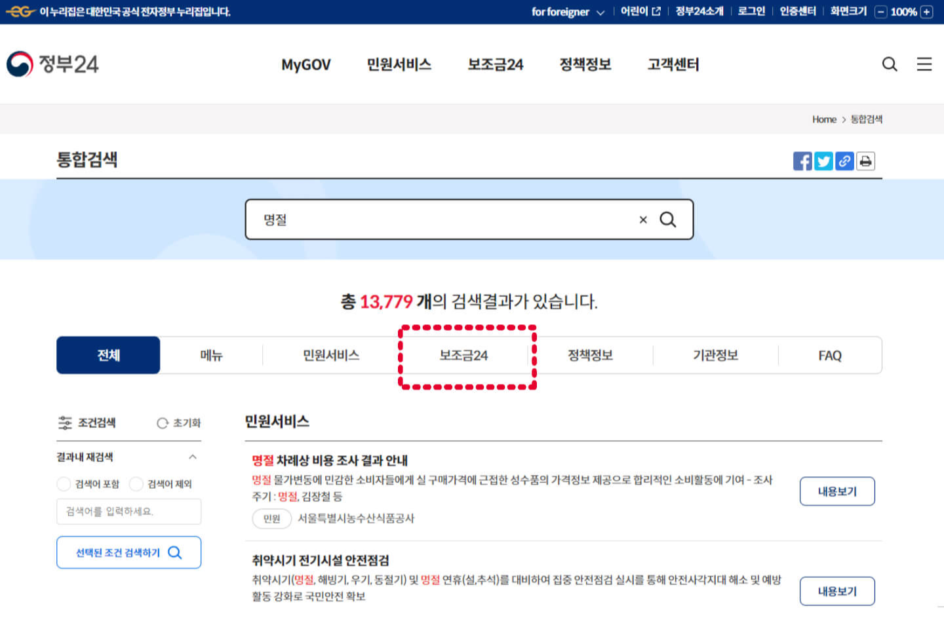
Task: Copy the page URL using the link icon
Action: click(844, 161)
